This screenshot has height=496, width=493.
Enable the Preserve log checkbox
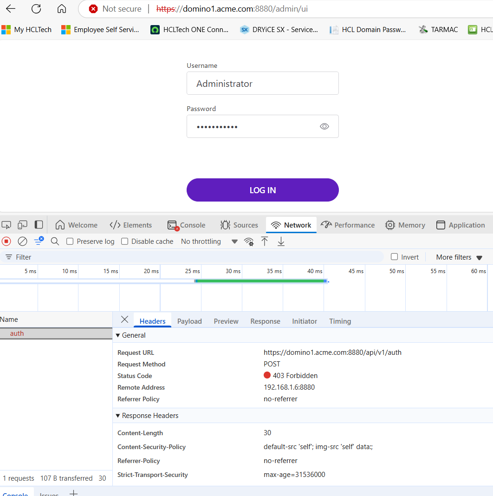70,241
